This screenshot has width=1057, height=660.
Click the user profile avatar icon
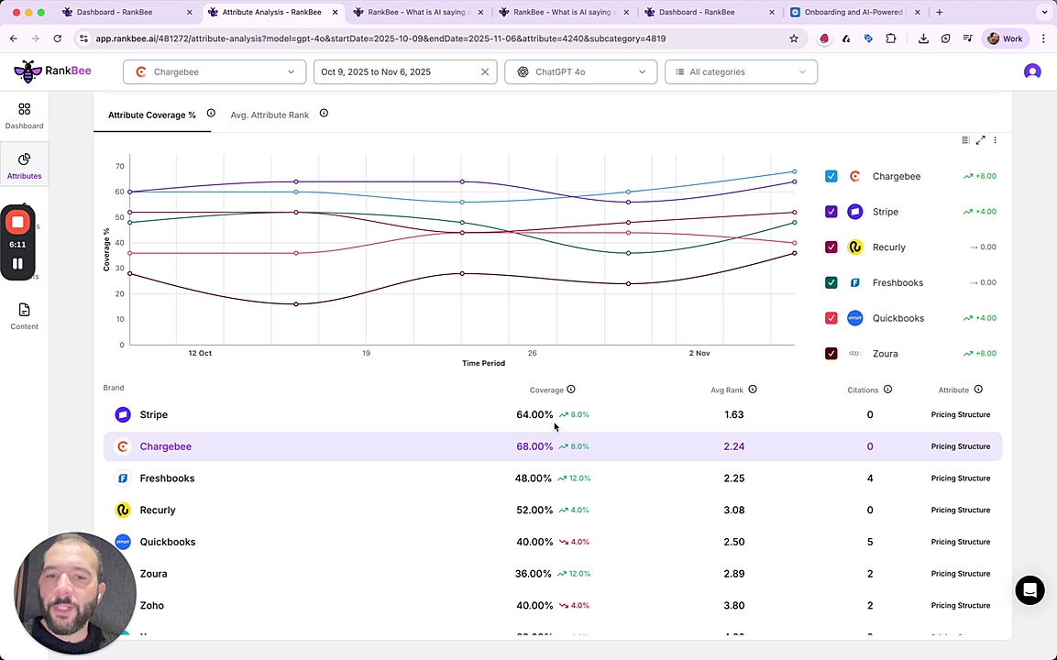[x=1032, y=71]
